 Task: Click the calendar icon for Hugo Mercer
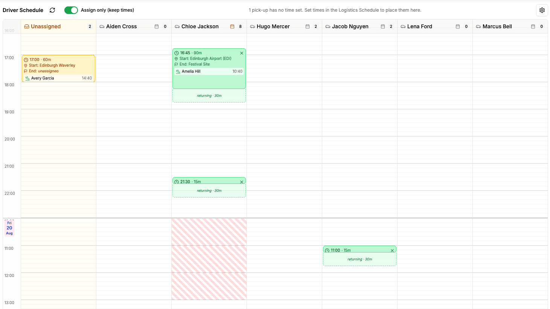308,26
